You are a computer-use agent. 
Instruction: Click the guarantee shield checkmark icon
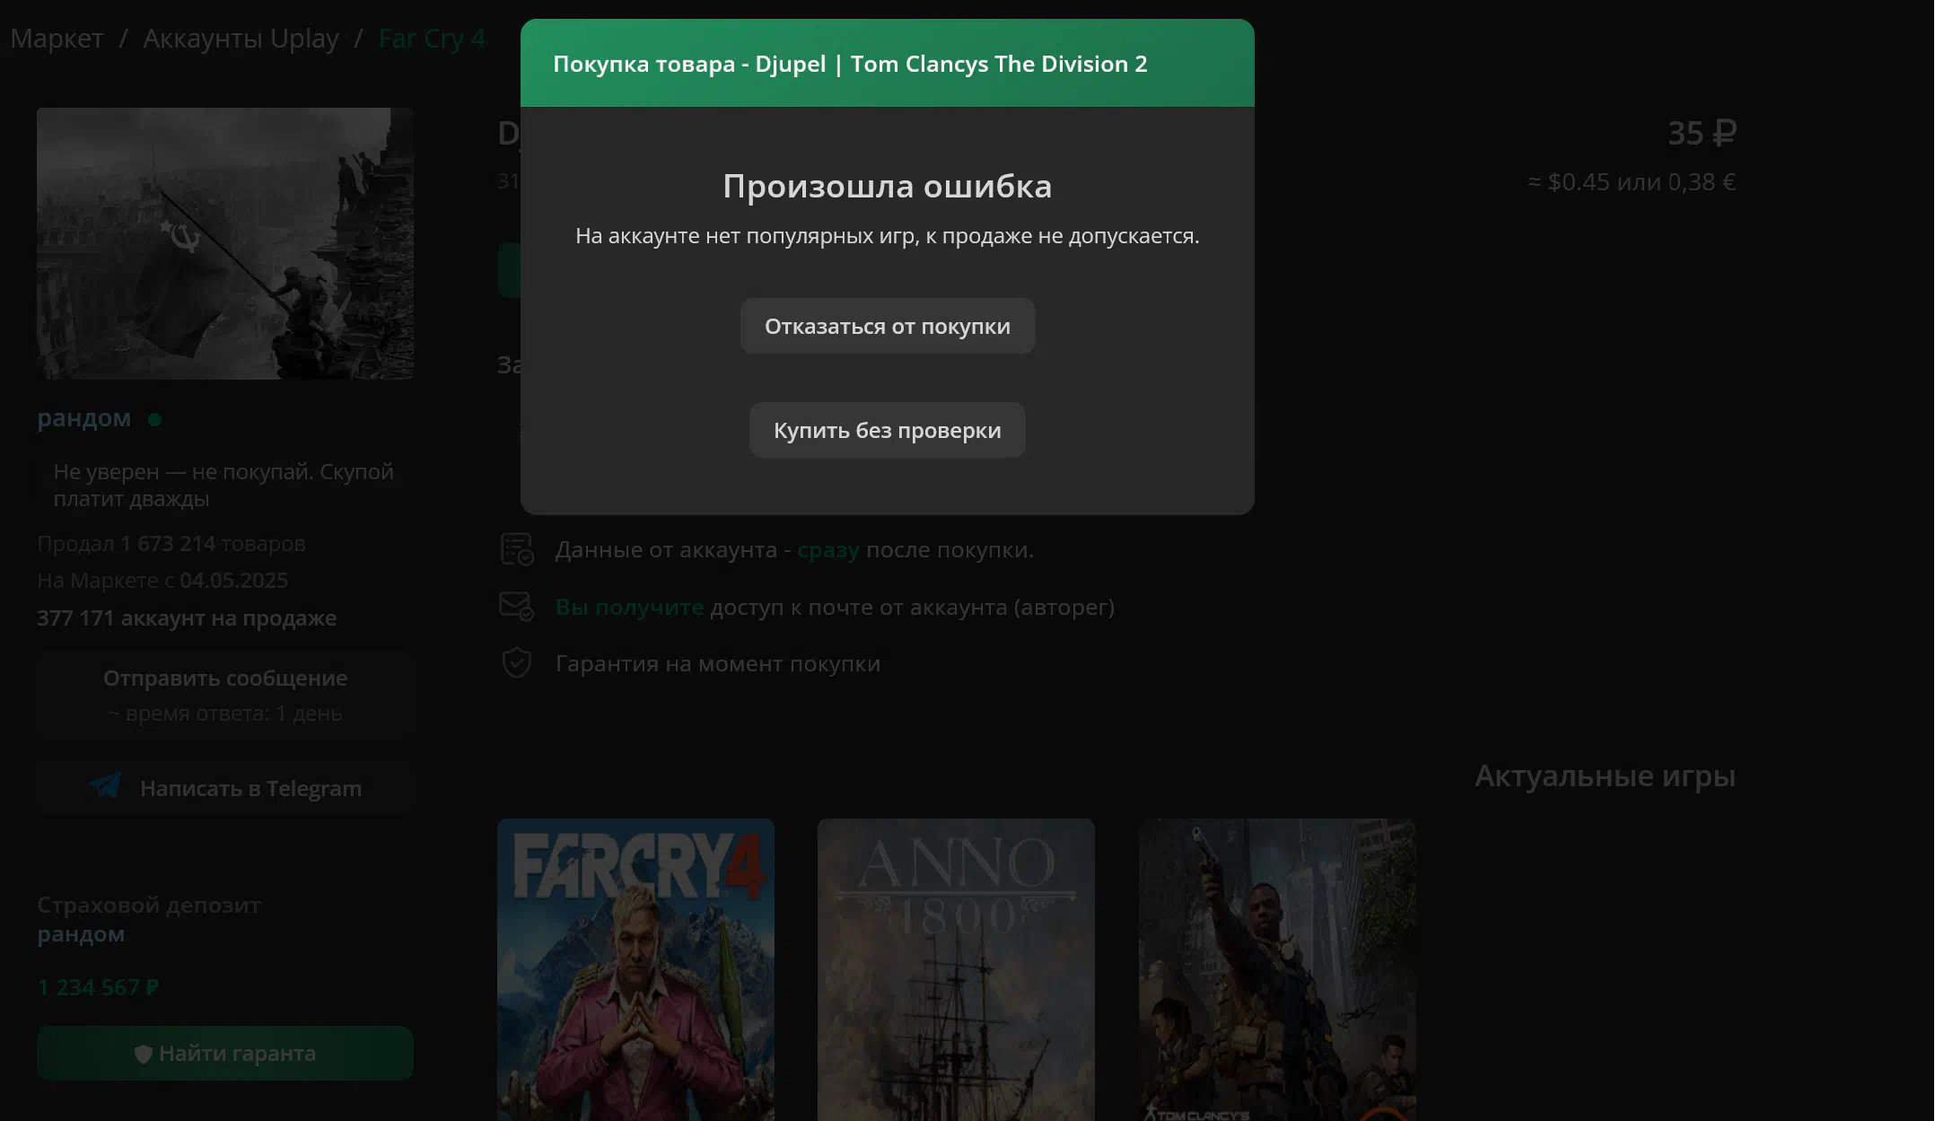517,663
